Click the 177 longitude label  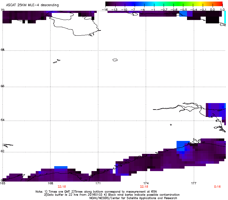(x=193, y=183)
